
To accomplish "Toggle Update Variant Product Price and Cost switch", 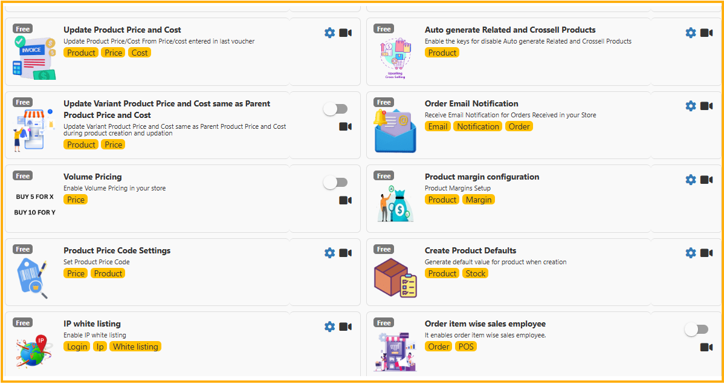I will pos(335,109).
